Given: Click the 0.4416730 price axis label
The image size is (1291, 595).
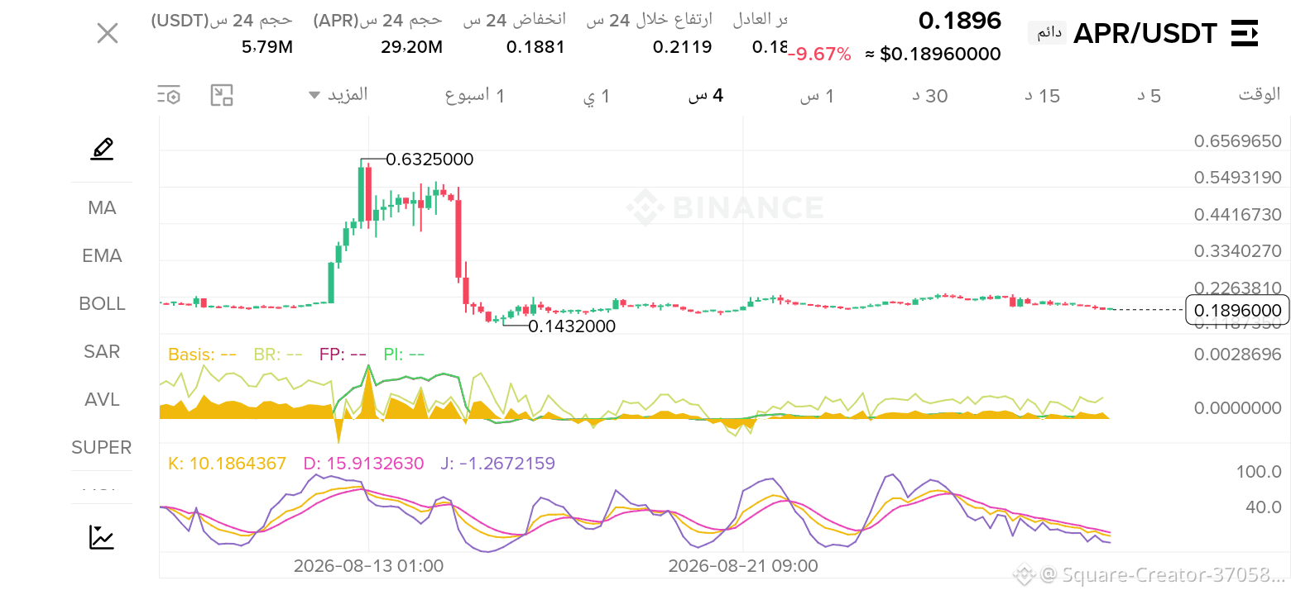Looking at the screenshot, I should click(x=1237, y=215).
